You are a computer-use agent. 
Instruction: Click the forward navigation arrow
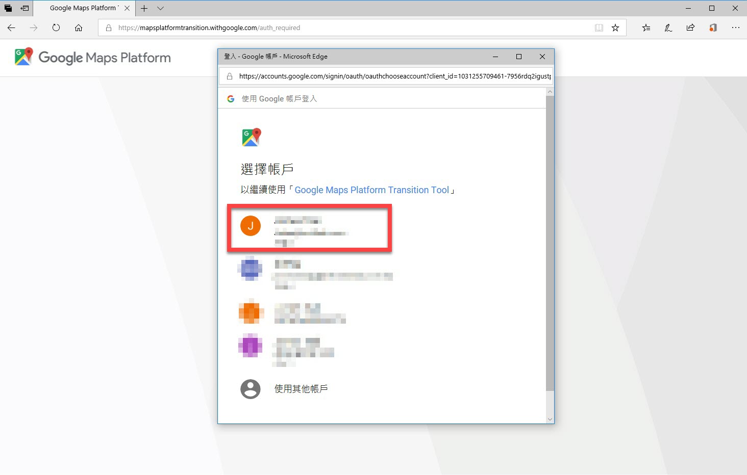(x=34, y=28)
